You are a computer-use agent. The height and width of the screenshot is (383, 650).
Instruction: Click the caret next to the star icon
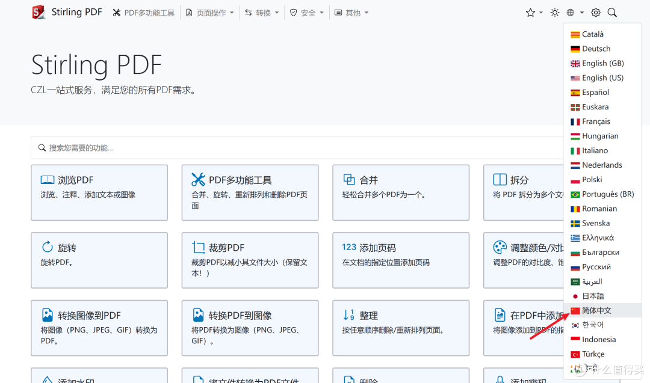[541, 13]
